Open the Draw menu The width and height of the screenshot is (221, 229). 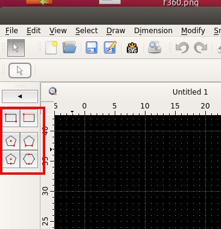tap(116, 31)
